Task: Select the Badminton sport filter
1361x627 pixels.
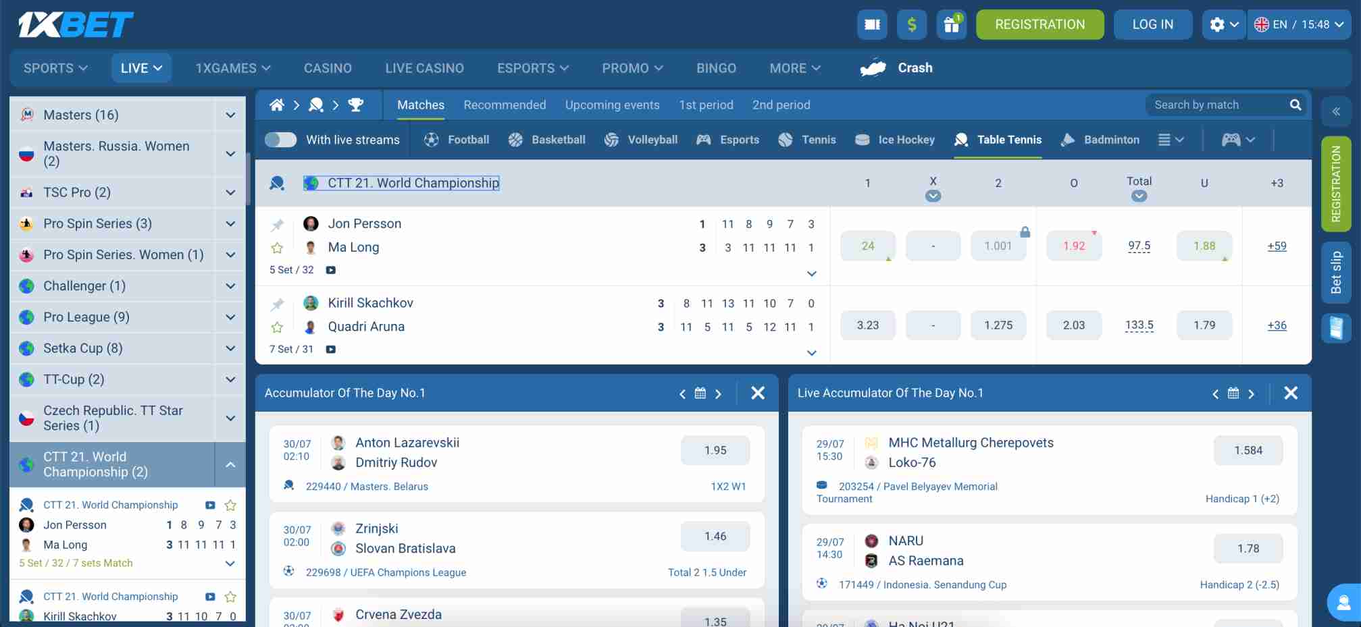Action: (x=1100, y=140)
